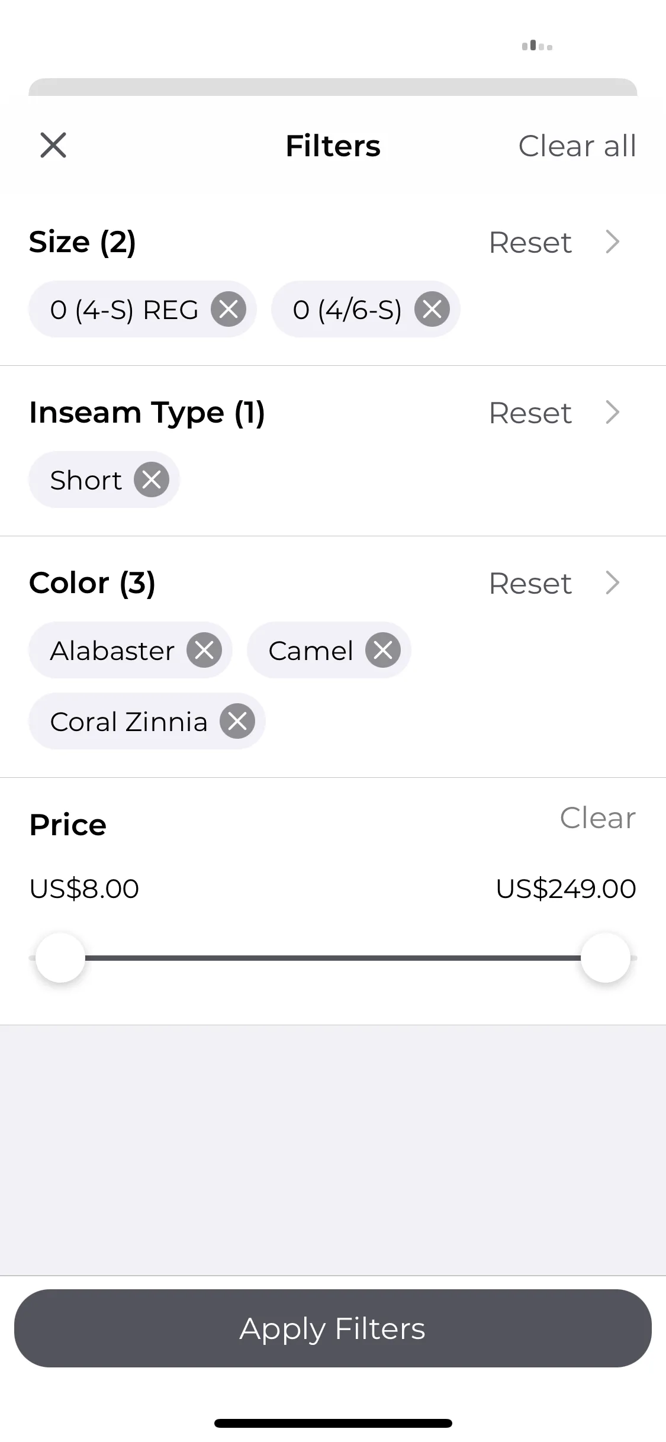666x1442 pixels.
Task: Expand the Color filter chevron
Action: click(613, 582)
